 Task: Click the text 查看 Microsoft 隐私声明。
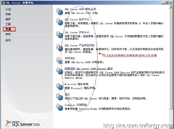(x=80, y=88)
